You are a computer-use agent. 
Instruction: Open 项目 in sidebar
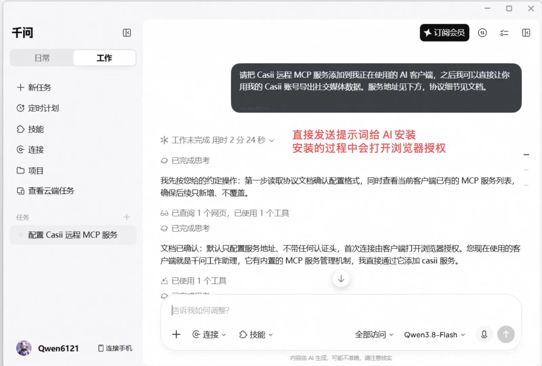click(x=30, y=171)
